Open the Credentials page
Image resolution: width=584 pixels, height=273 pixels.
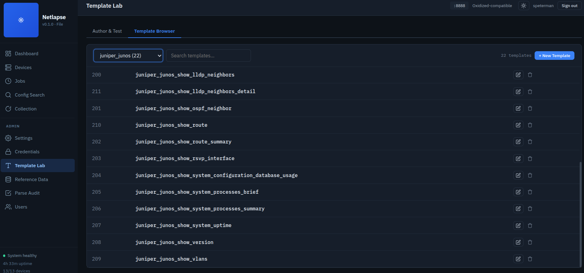click(38, 152)
